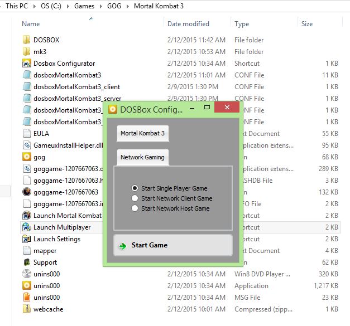Open the Network Gaming tab

(143, 157)
